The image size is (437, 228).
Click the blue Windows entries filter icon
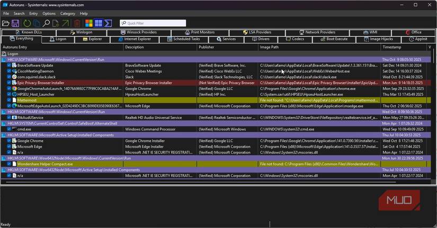(x=99, y=23)
